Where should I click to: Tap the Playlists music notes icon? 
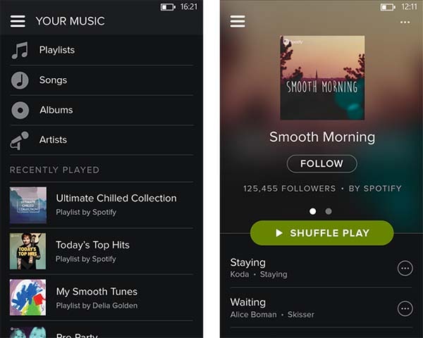click(20, 50)
